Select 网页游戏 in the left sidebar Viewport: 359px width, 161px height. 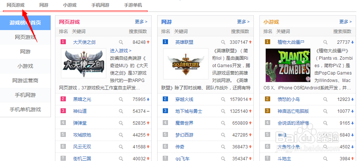[x=25, y=37]
